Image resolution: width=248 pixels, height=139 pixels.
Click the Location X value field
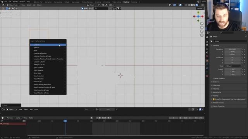(x=232, y=49)
